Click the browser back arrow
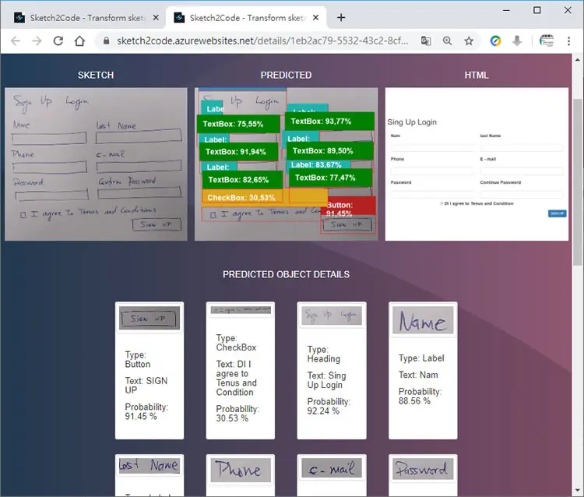The width and height of the screenshot is (584, 497). (x=16, y=41)
